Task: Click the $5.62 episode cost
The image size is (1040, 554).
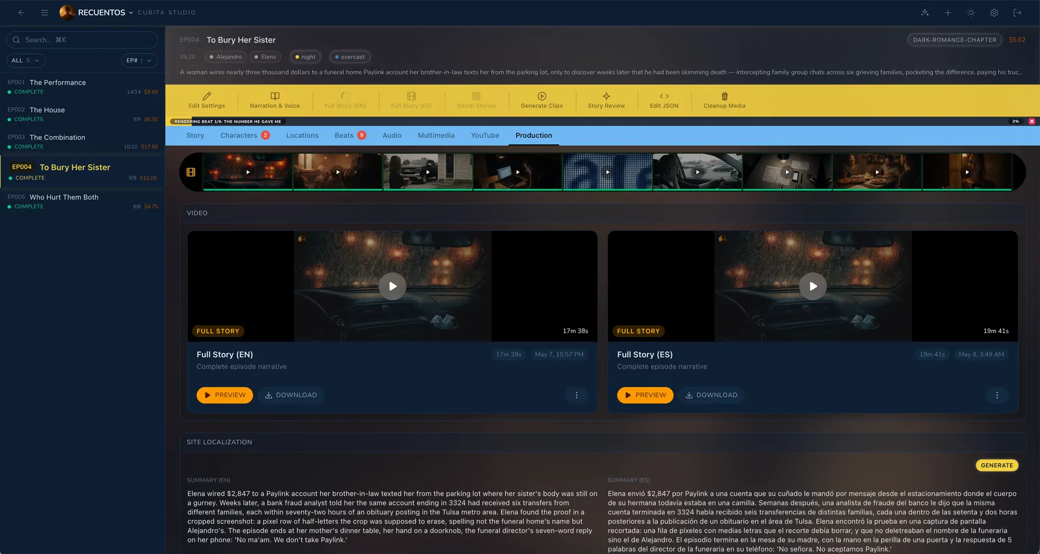Action: point(1017,40)
